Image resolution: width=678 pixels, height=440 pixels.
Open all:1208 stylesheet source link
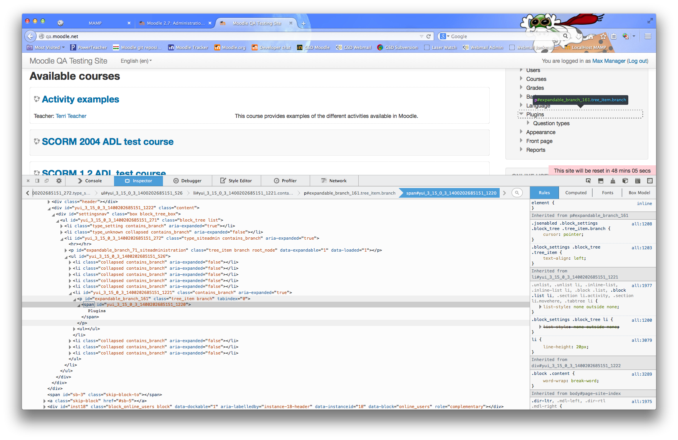tap(641, 224)
